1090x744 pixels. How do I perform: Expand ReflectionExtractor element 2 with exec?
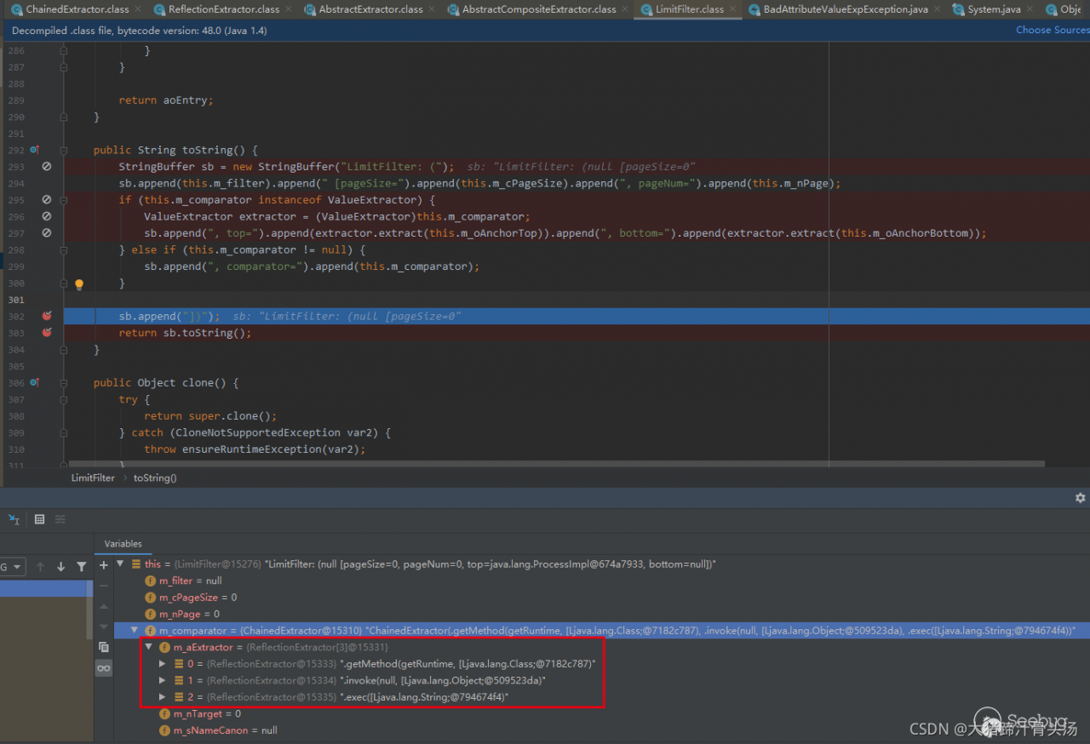[x=163, y=697]
